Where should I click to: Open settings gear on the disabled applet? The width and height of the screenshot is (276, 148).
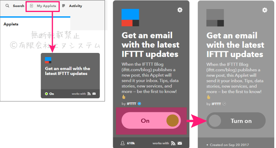point(265,10)
